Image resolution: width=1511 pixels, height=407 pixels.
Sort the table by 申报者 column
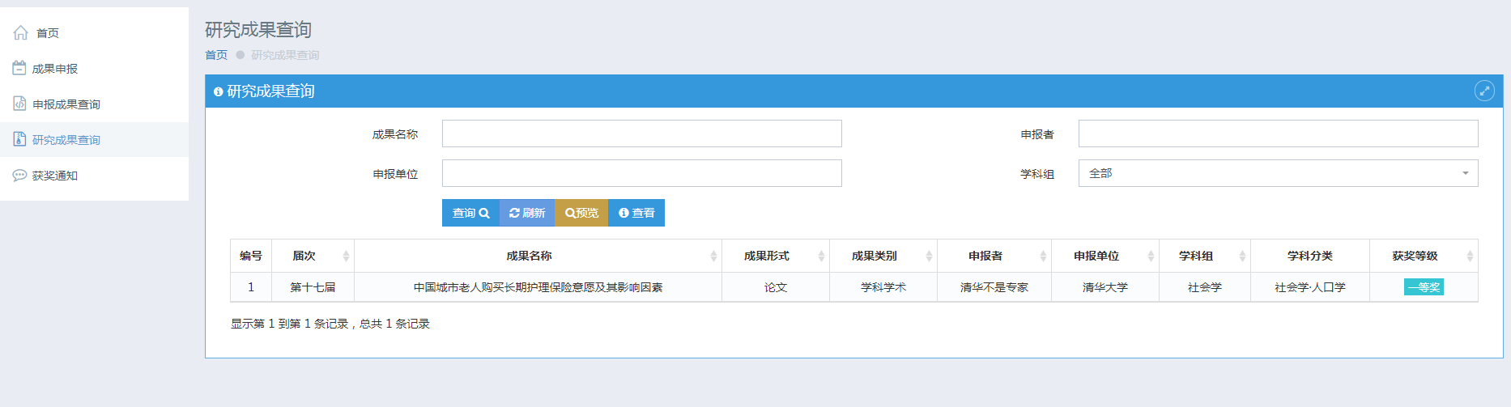click(x=994, y=256)
